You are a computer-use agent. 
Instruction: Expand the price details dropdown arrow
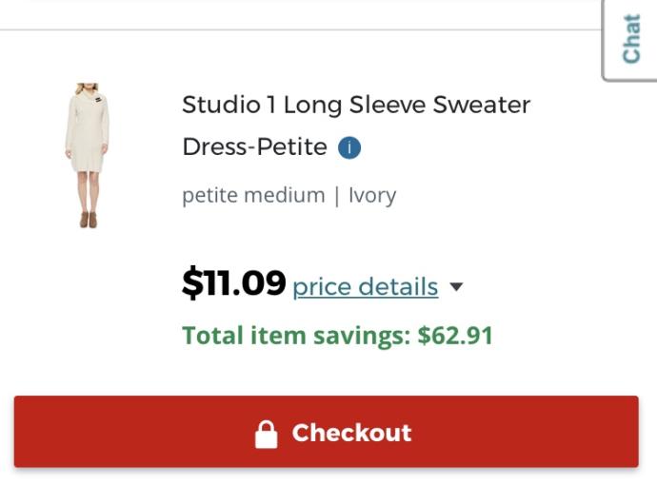pos(456,286)
